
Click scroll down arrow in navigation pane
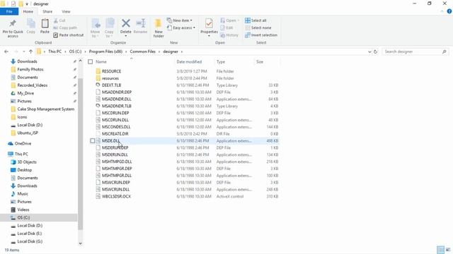80,243
